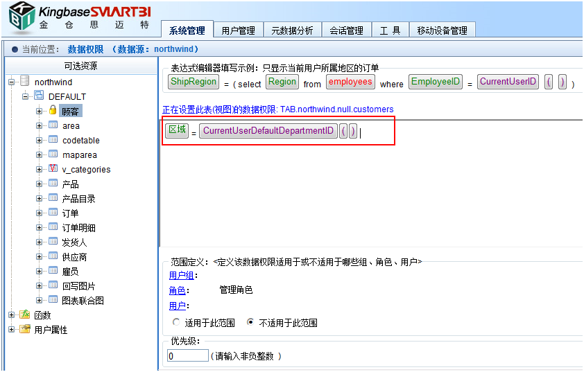This screenshot has width=584, height=372.
Task: Click the table icon for area
Action: tap(53, 125)
